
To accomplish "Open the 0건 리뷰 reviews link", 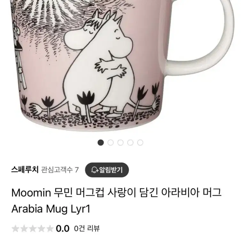I will tap(87, 229).
